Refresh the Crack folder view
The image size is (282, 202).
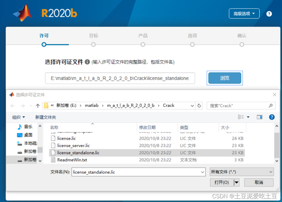click(x=199, y=106)
